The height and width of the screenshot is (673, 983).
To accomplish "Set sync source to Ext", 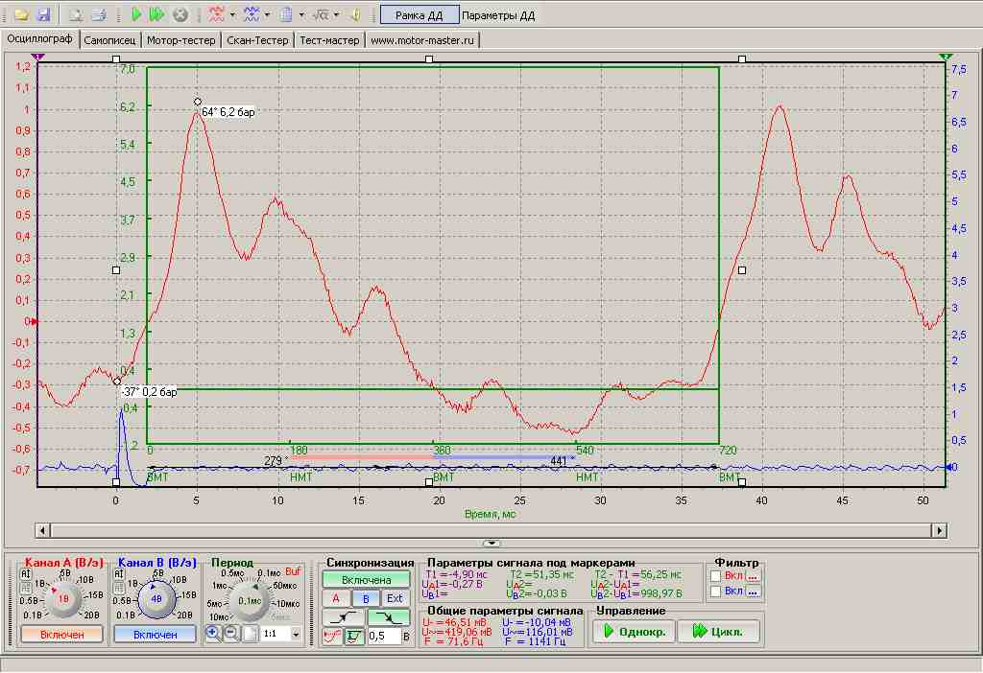I will point(395,598).
